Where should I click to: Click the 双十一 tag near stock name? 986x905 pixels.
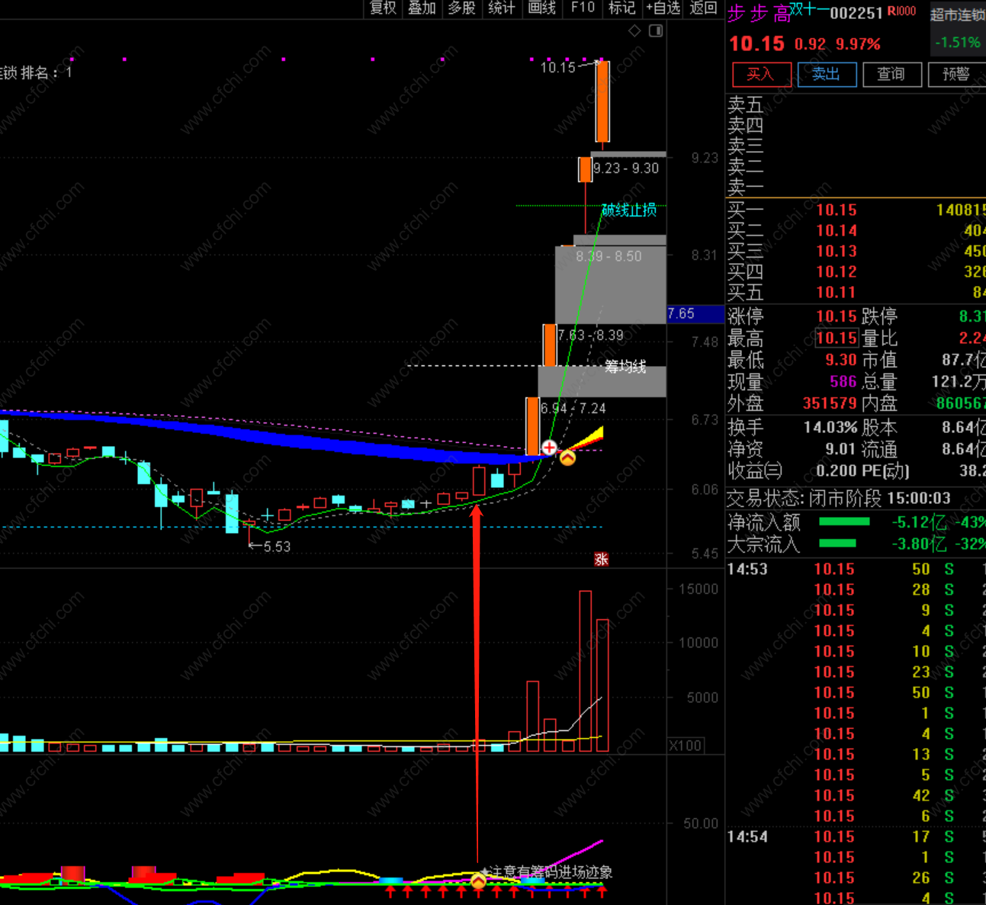click(808, 8)
